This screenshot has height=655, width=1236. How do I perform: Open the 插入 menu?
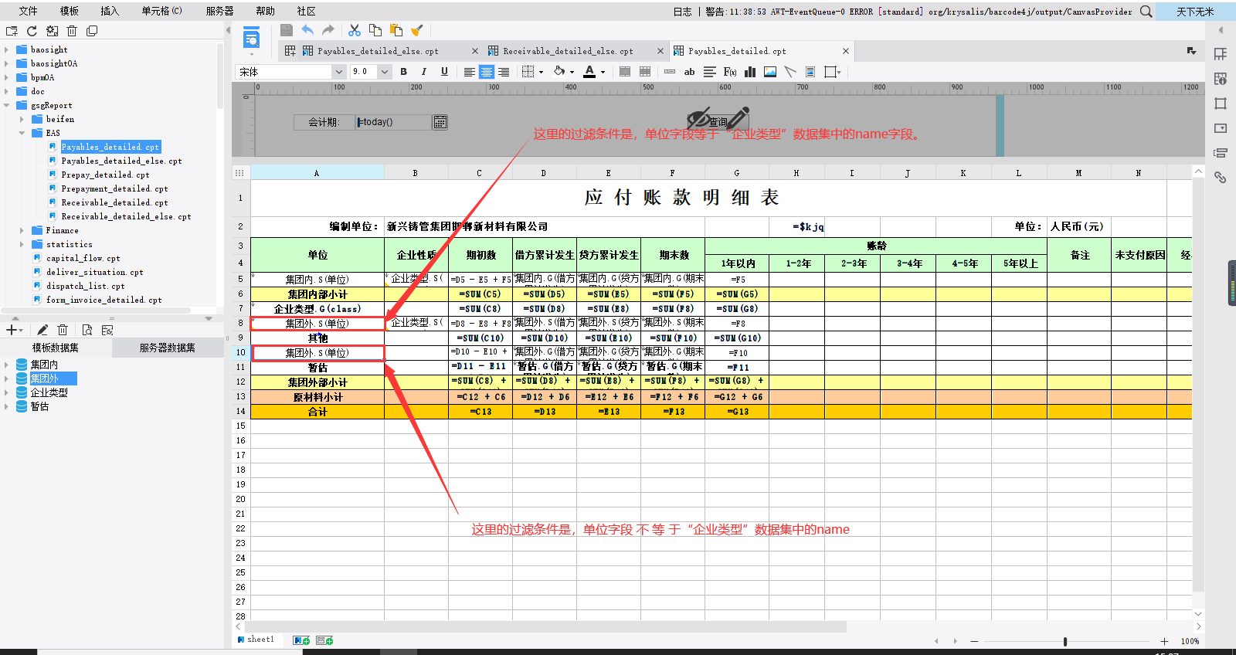click(x=110, y=12)
